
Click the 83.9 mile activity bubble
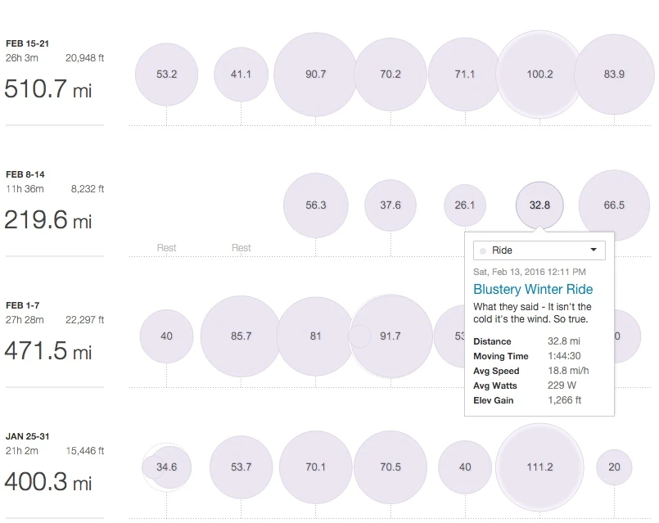coord(614,74)
